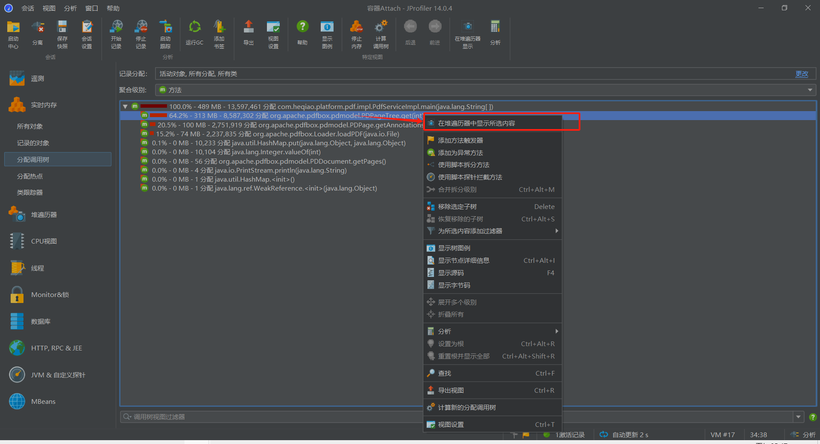820x444 pixels.
Task: Choose 显示树图例 from context menu
Action: tap(492, 248)
